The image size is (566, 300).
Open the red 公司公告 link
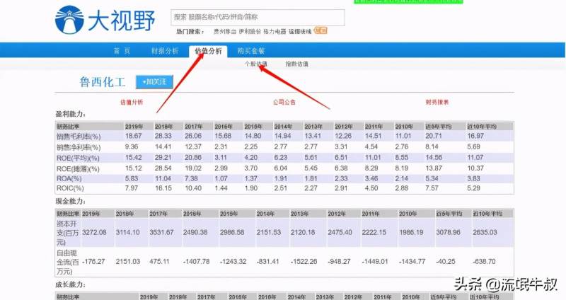[x=284, y=102]
